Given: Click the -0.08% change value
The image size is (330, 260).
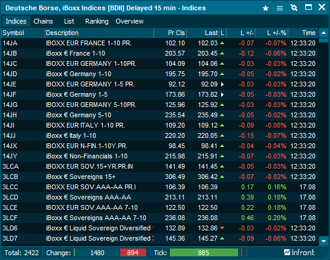Looking at the screenshot, I should [276, 126].
